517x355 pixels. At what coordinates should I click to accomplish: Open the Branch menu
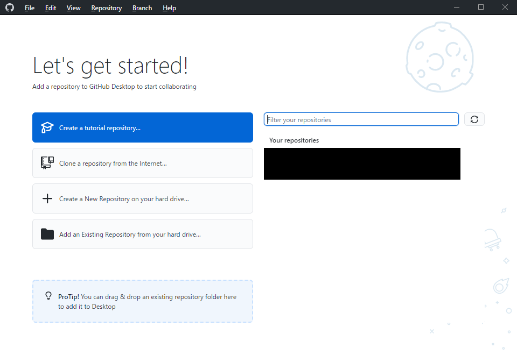(142, 8)
